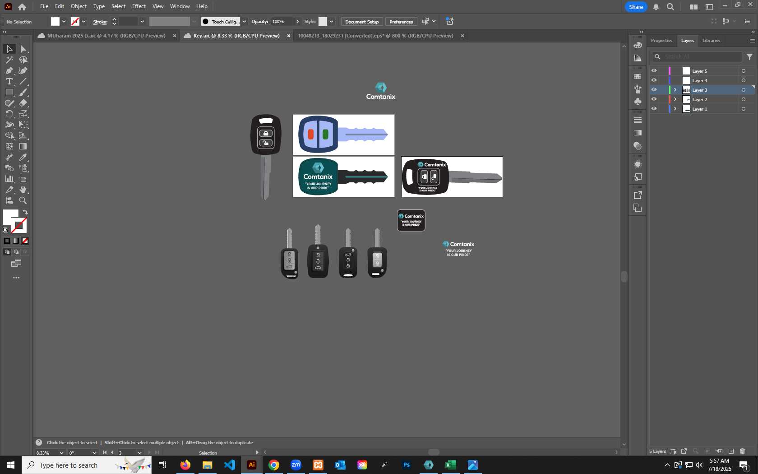Viewport: 758px width, 474px height.
Task: Toggle Layer 1 visibility eye
Action: click(x=654, y=109)
